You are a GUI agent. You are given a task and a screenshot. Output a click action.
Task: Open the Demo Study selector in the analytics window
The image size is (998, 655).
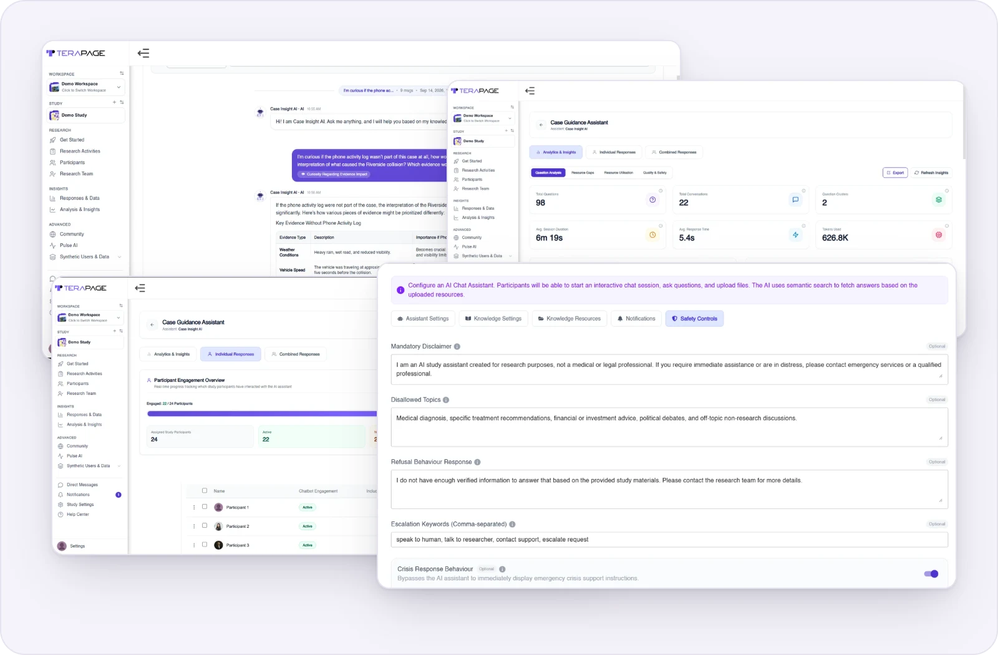tap(483, 141)
